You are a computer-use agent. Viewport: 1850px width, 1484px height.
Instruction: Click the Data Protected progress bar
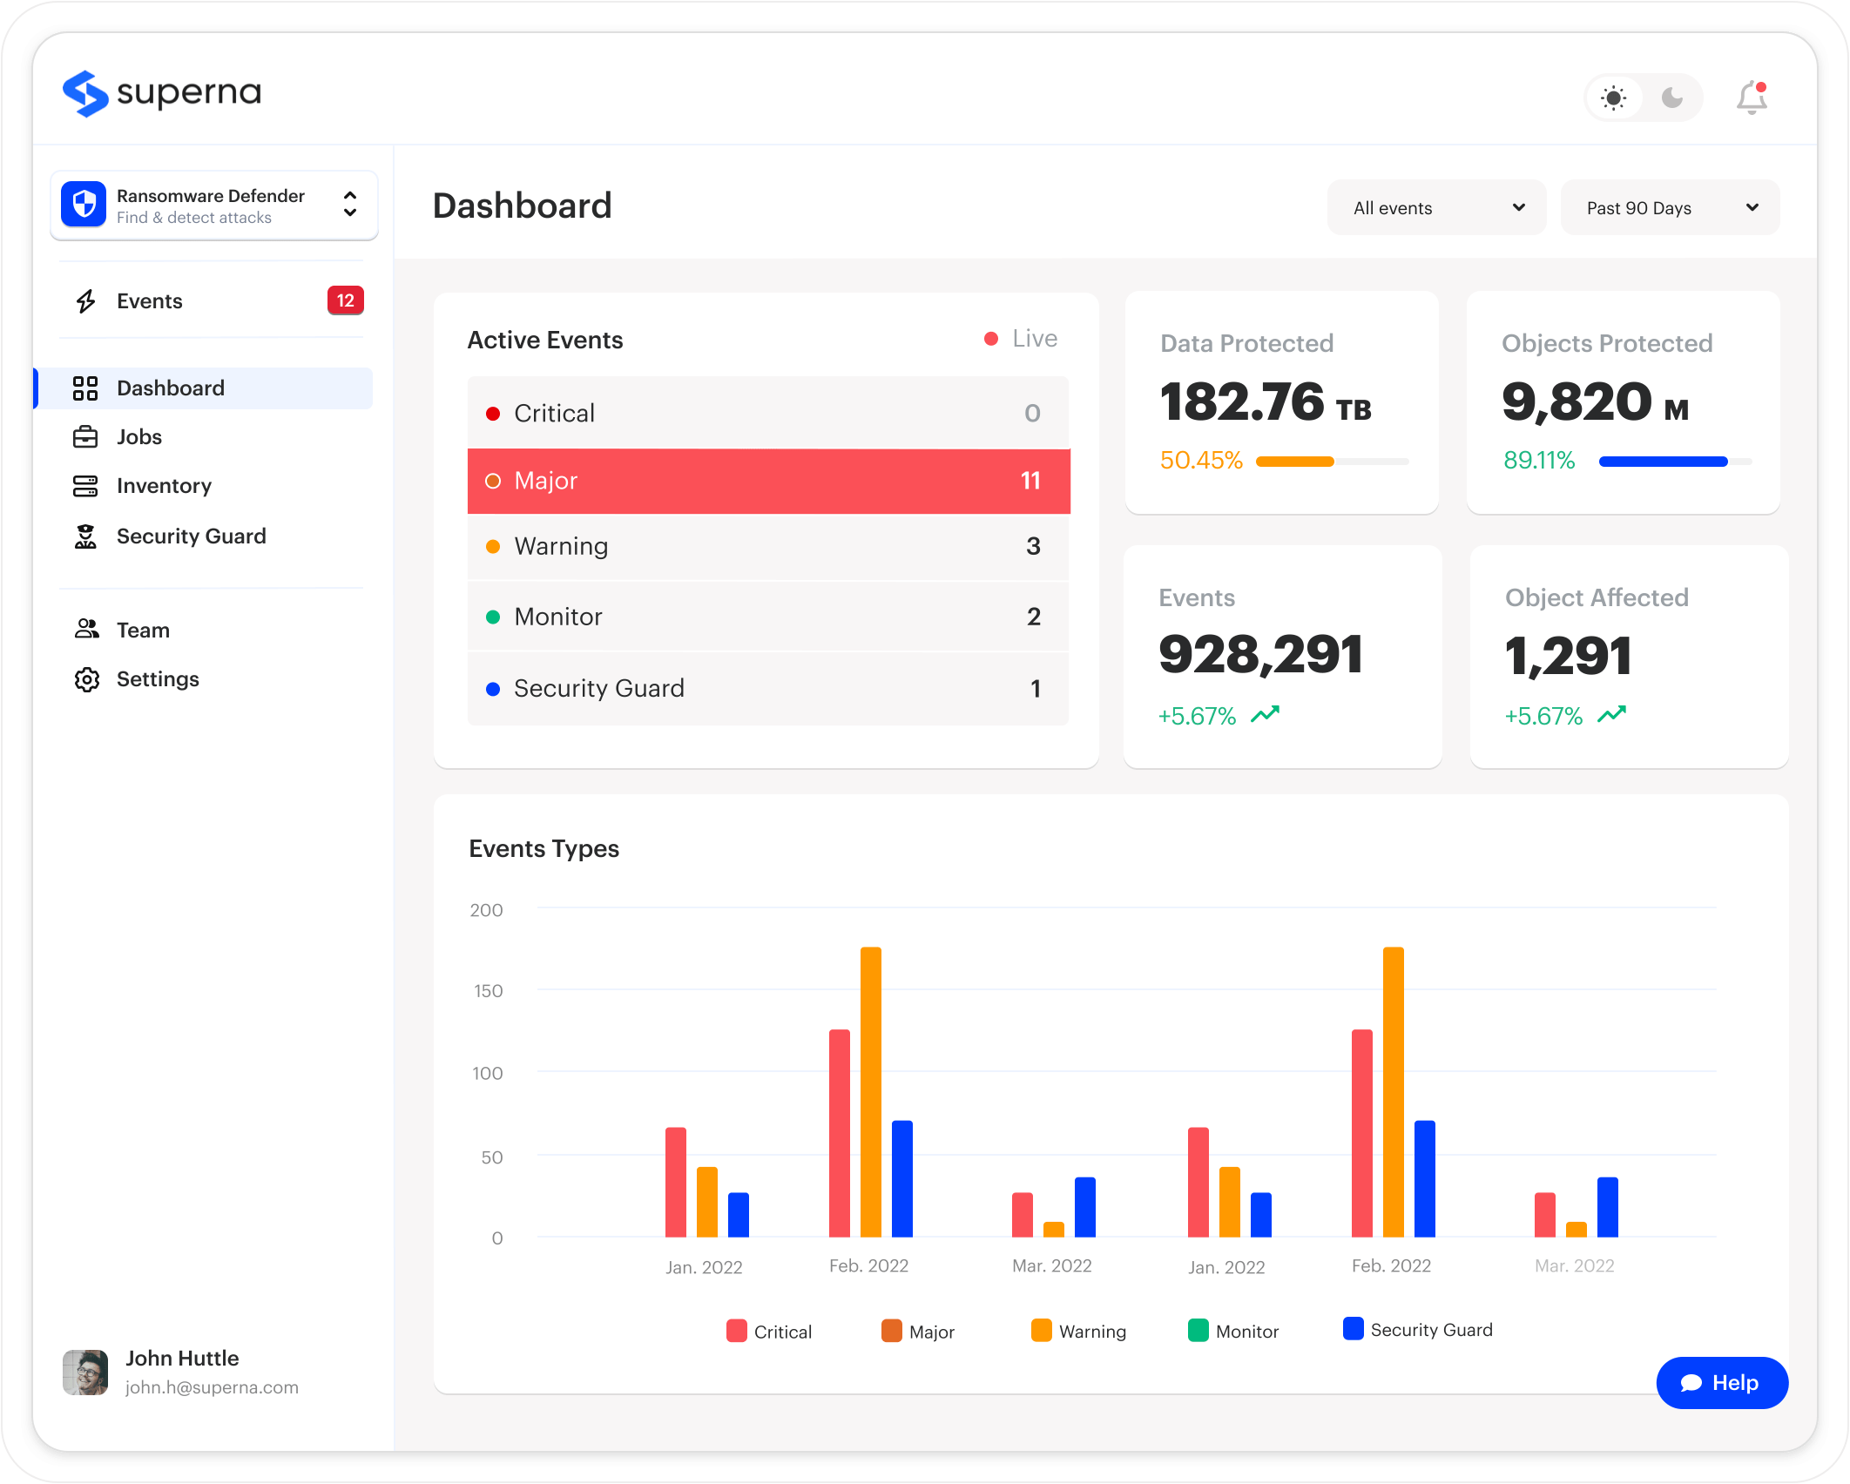click(x=1332, y=462)
